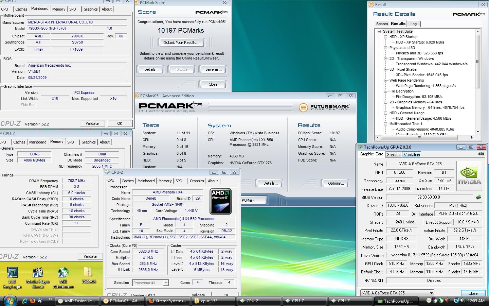
Task: Click Save as button in PCMark Score
Action: [213, 69]
